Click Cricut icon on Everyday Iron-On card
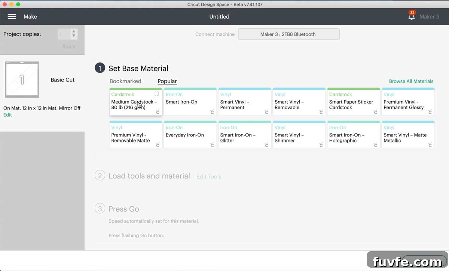The width and height of the screenshot is (449, 271). [212, 145]
